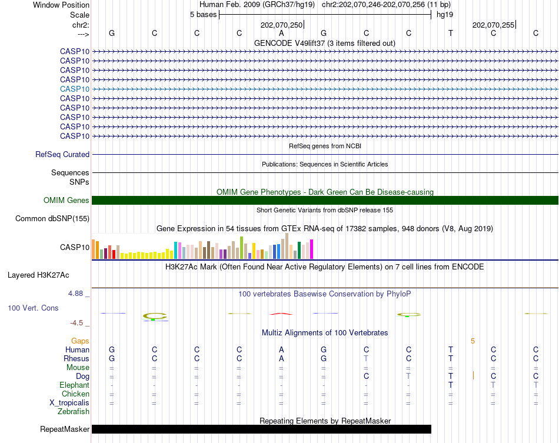Screen dimensions: 559x443
Task: Click the Sequences track label
Action: pyautogui.click(x=70, y=173)
